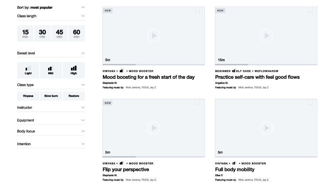The width and height of the screenshot is (334, 188).
Task: Open the Sort by most popular dropdown
Action: click(51, 8)
